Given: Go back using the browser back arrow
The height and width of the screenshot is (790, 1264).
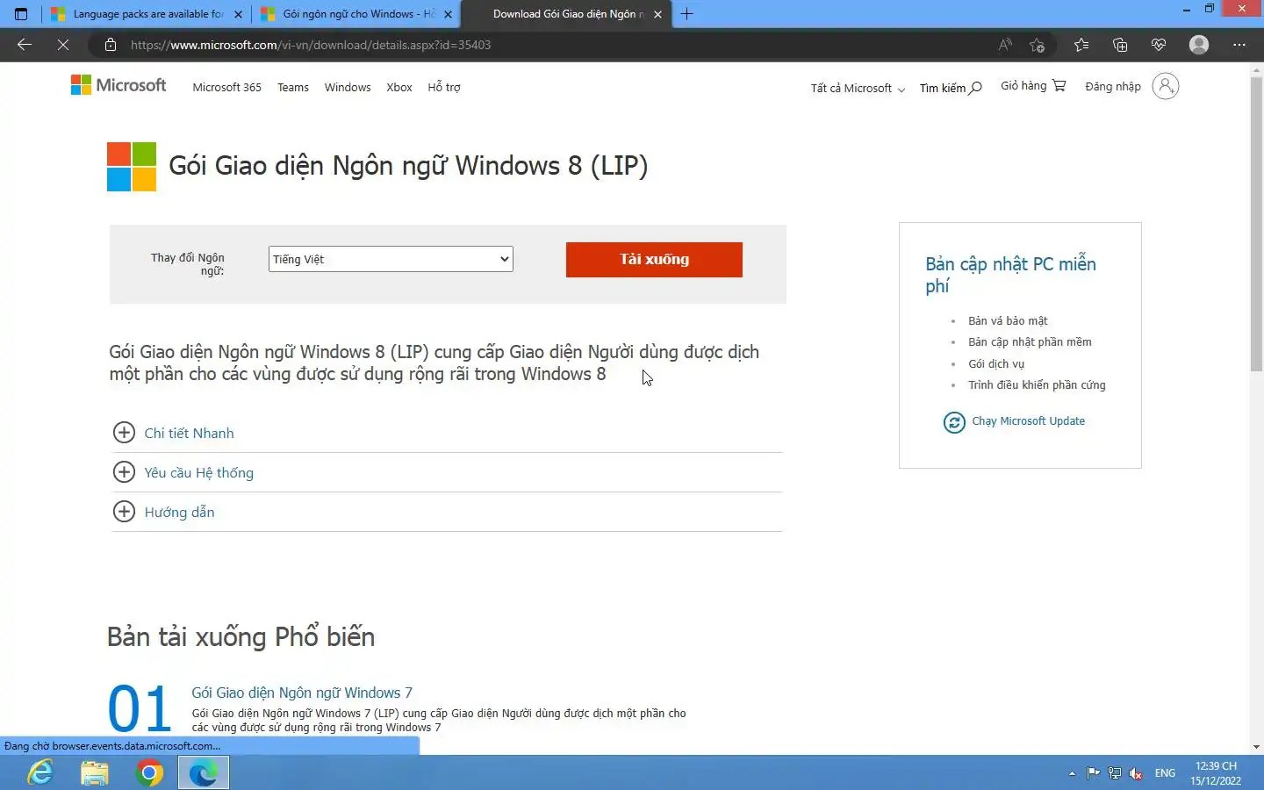Looking at the screenshot, I should (x=25, y=45).
